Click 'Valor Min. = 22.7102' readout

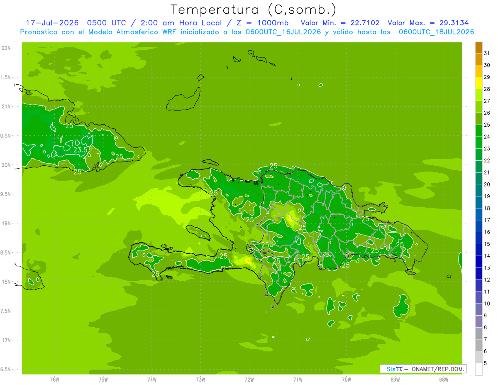pos(340,23)
